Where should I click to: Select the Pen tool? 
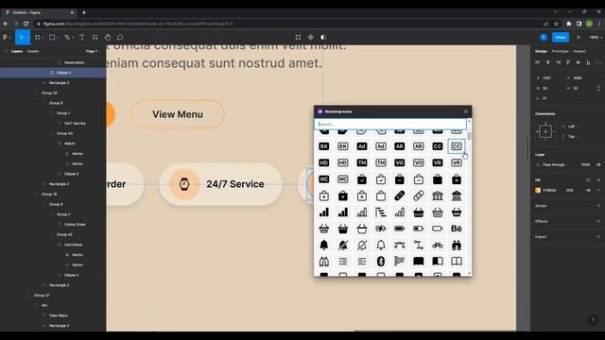pos(67,38)
